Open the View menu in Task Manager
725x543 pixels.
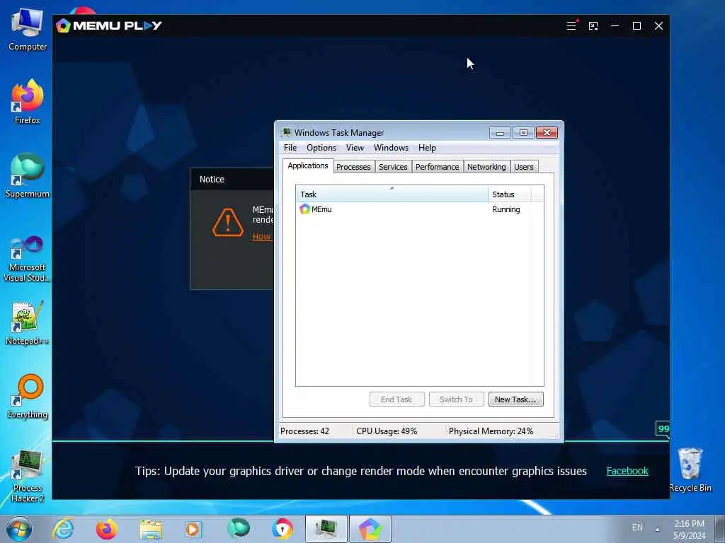pyautogui.click(x=355, y=148)
